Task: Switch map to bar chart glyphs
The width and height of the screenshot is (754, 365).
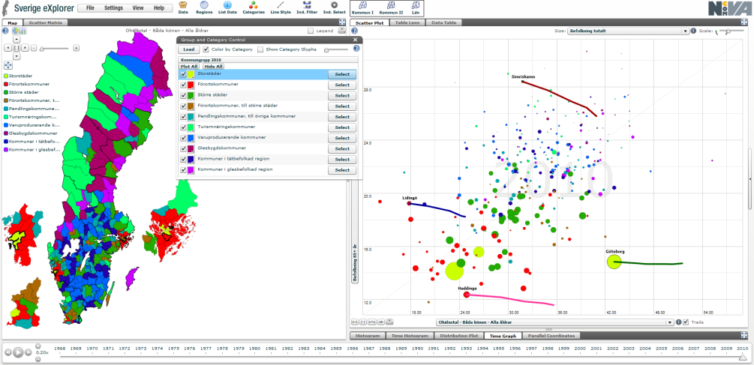Action: (23, 31)
